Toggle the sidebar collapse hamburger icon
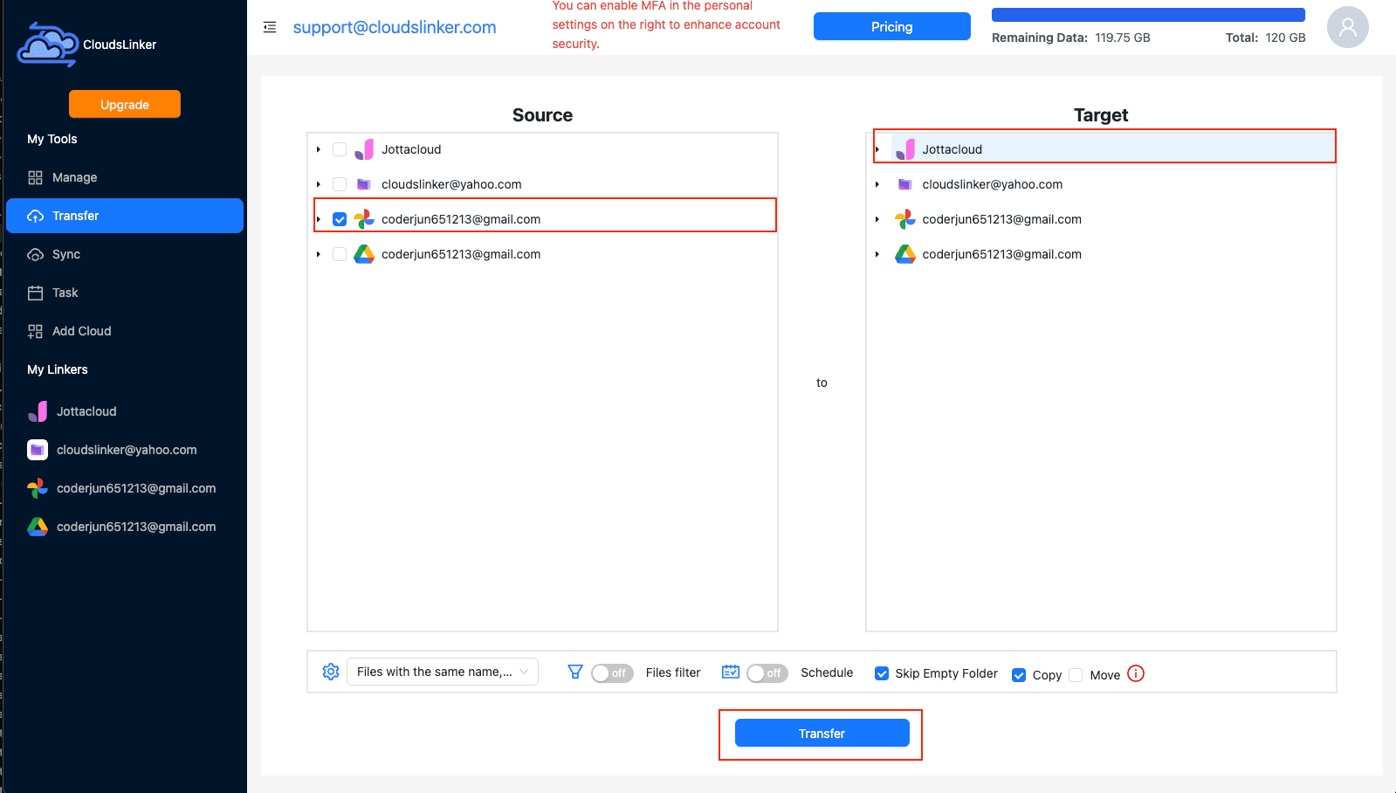 [x=270, y=27]
